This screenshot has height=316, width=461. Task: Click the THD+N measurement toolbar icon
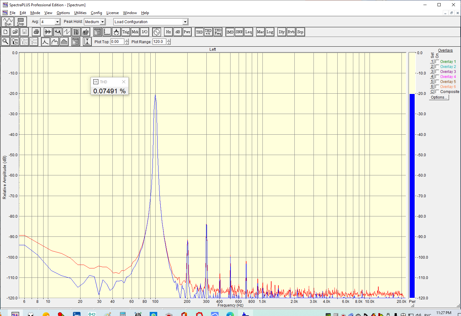click(208, 32)
